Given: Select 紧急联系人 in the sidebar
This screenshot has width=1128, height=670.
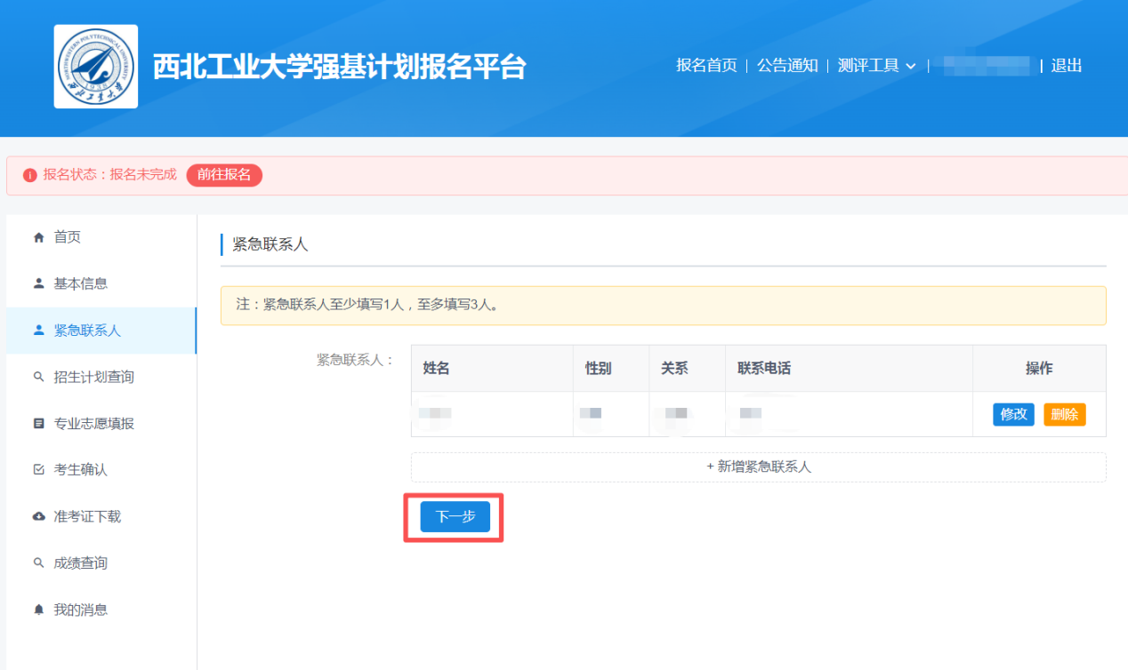Looking at the screenshot, I should click(x=87, y=331).
